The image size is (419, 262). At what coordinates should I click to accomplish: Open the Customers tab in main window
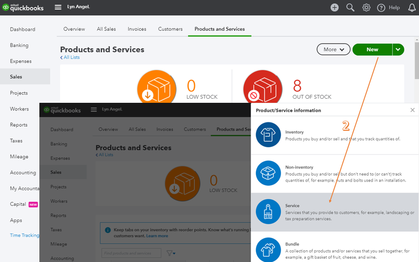[x=170, y=29]
